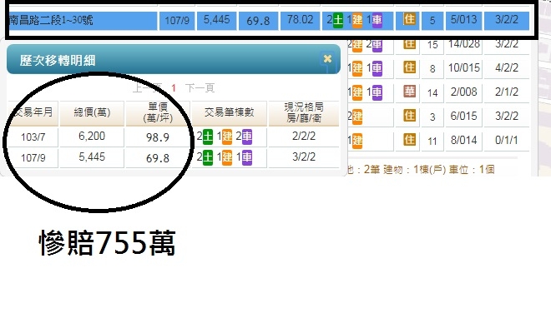This screenshot has width=551, height=318.
Task: Select the popup's 5,445 total price cell
Action: click(92, 157)
